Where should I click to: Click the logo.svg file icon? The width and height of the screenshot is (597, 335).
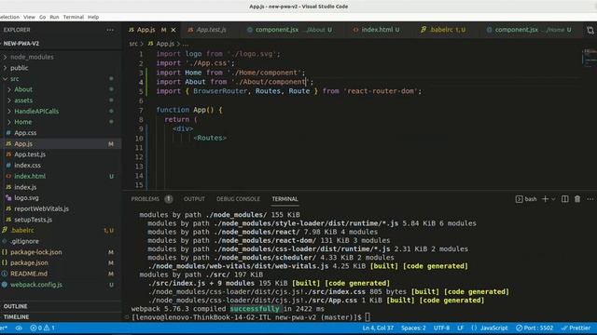click(8, 198)
